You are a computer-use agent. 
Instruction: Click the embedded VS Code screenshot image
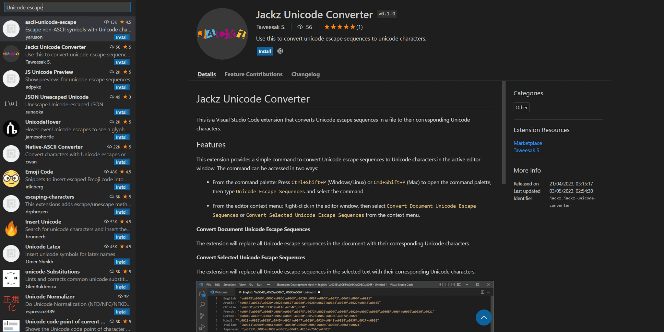click(345, 306)
